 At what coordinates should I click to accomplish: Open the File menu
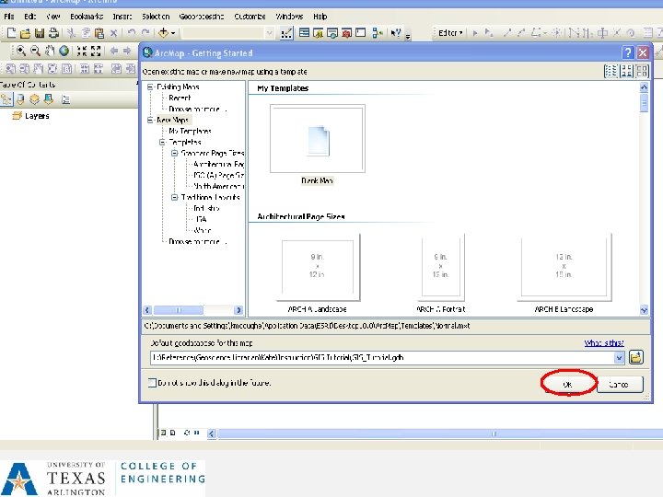click(9, 17)
